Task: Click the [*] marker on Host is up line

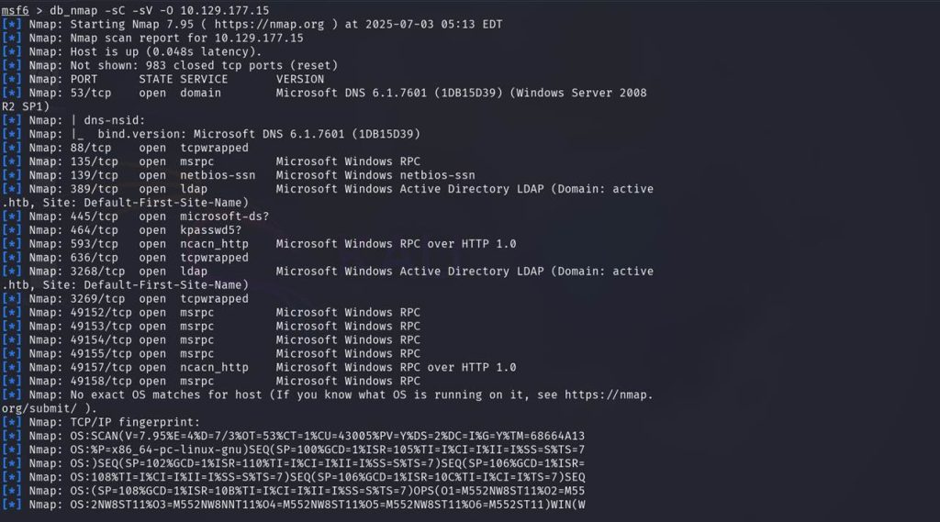Action: click(x=11, y=51)
